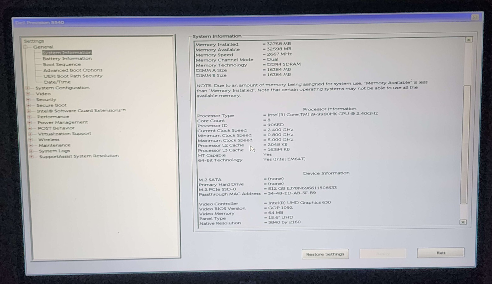The image size is (492, 284).
Task: Expand the Performance node
Action: click(x=29, y=117)
